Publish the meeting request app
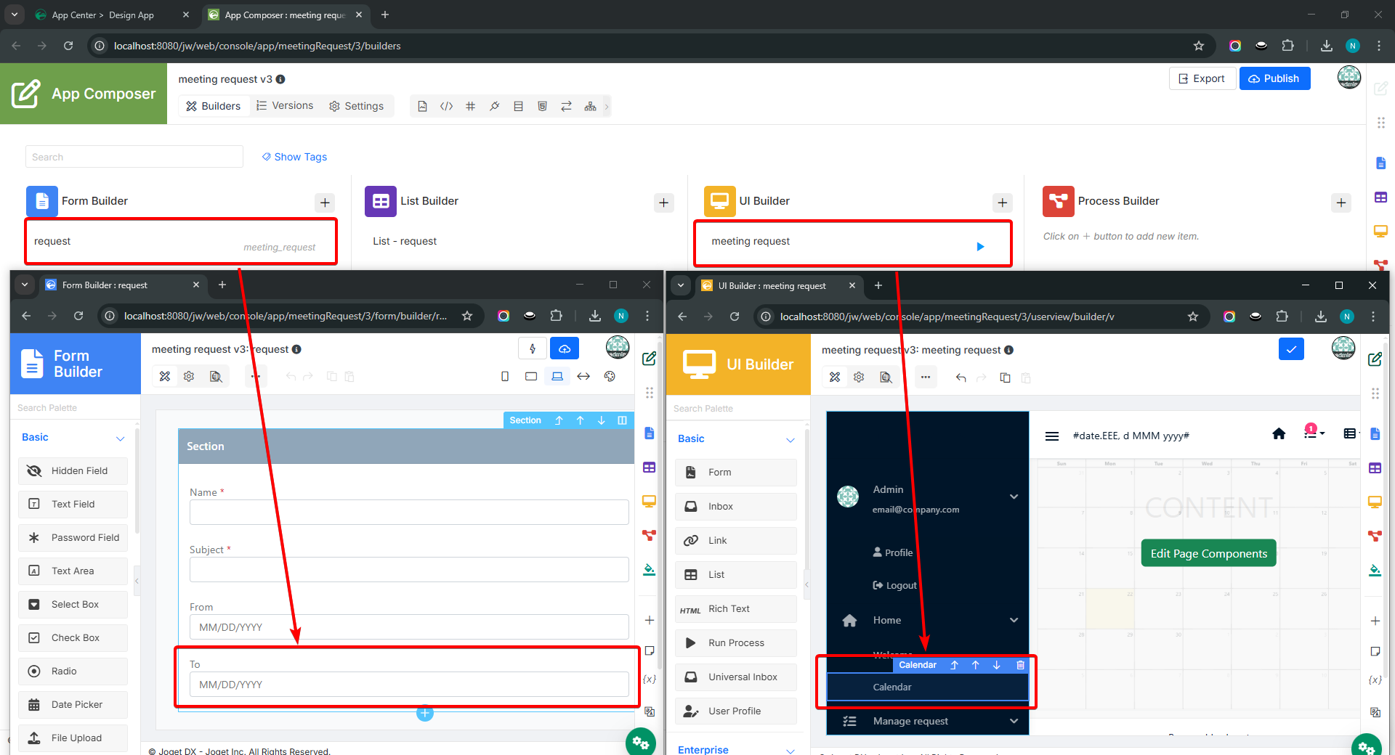Screen dimensions: 1395x755 tap(1274, 78)
